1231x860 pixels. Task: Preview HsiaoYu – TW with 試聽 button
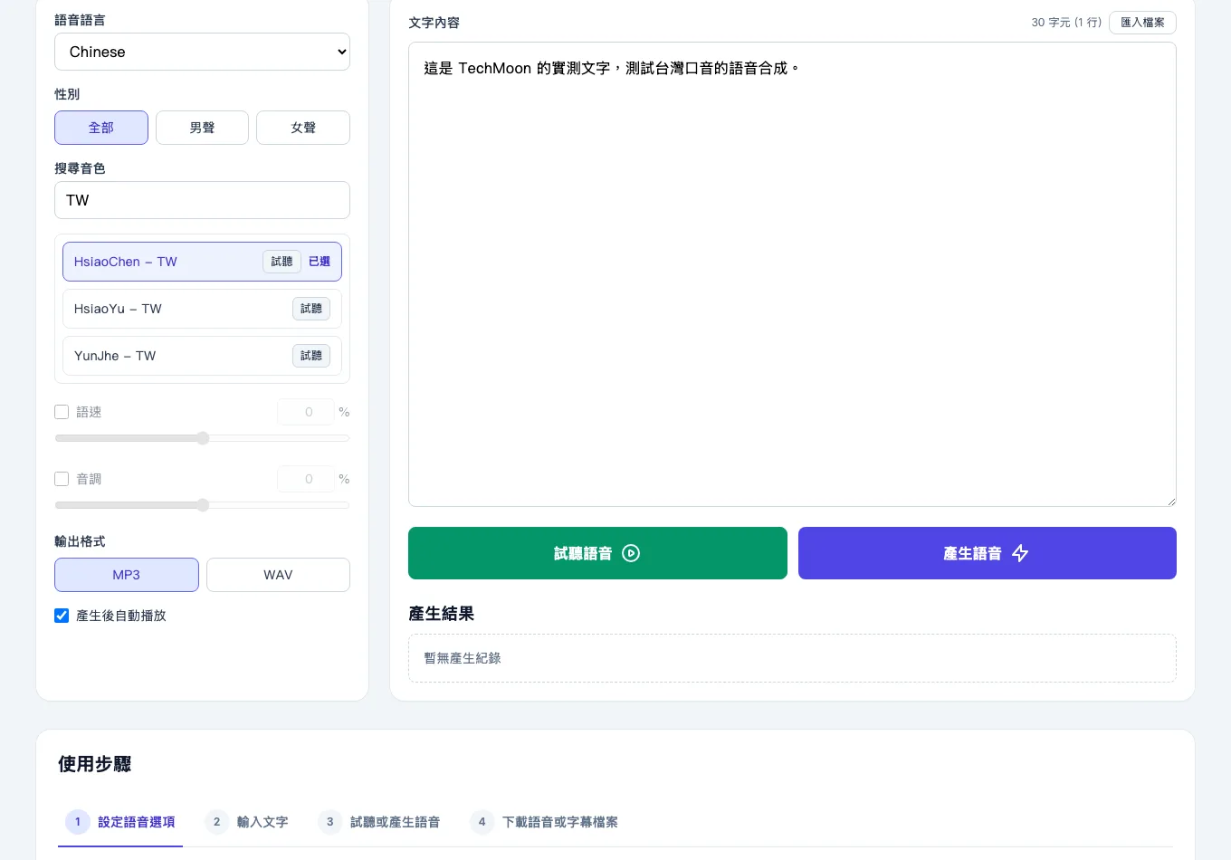311,309
